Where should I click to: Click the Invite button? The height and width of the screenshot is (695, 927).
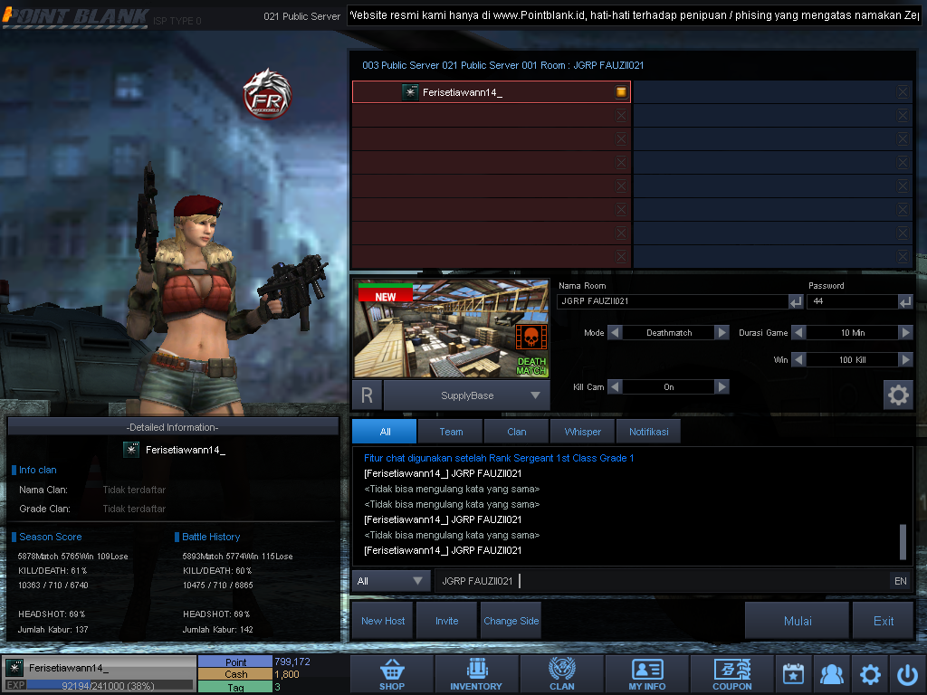[447, 621]
